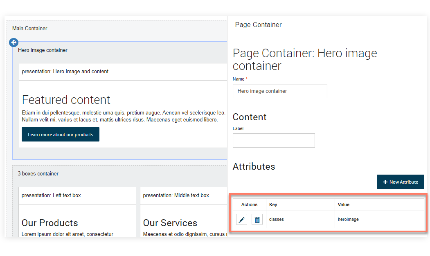Click the move handle on Hero image container
Screen dimensions: 430x256
pos(14,42)
